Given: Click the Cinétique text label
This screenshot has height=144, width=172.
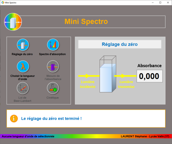Looking at the screenshot, I should [x=53, y=98].
